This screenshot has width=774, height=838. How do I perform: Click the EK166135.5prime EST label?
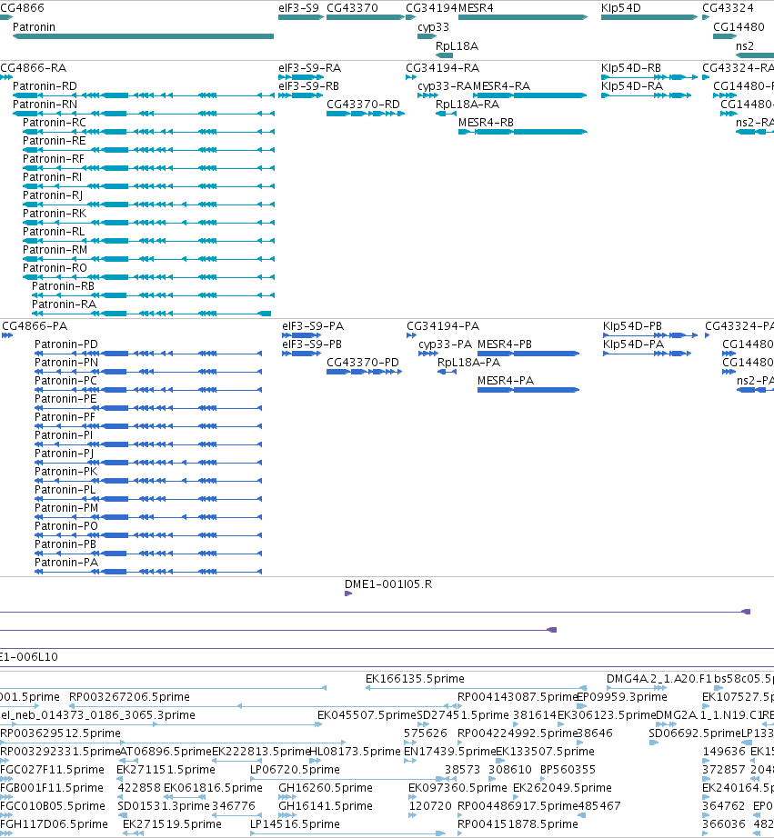pyautogui.click(x=415, y=679)
